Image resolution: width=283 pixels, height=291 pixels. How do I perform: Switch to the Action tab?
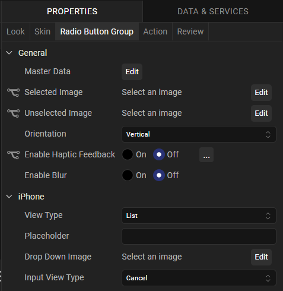click(x=155, y=31)
